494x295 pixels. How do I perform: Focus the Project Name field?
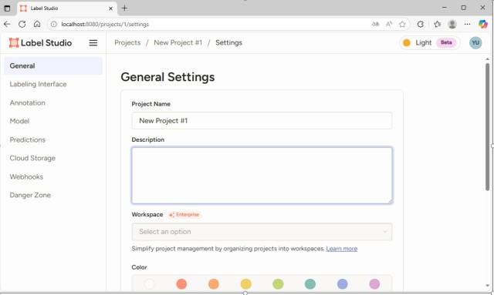pyautogui.click(x=262, y=121)
